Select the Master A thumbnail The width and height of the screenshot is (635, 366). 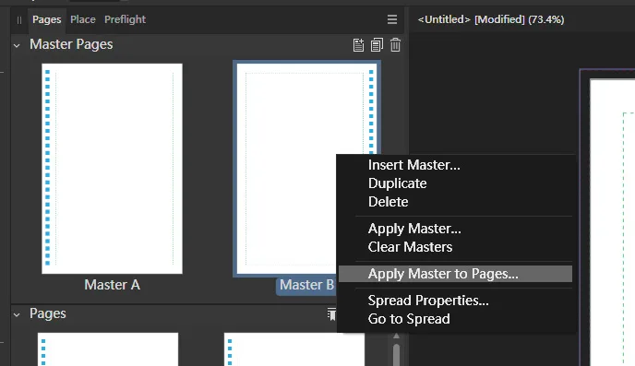(113, 169)
